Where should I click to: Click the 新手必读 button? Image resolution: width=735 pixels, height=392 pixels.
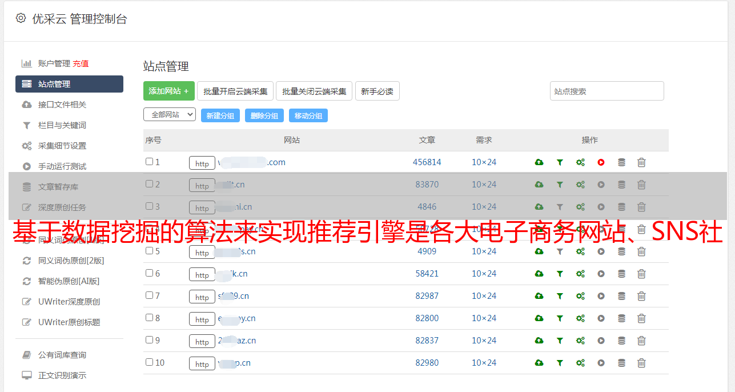[x=377, y=91]
